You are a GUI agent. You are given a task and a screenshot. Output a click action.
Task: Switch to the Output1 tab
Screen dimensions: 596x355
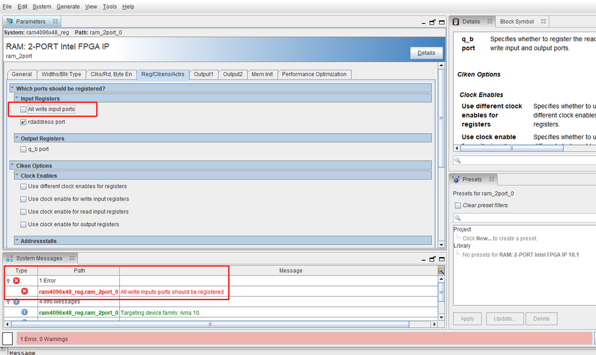coord(203,74)
